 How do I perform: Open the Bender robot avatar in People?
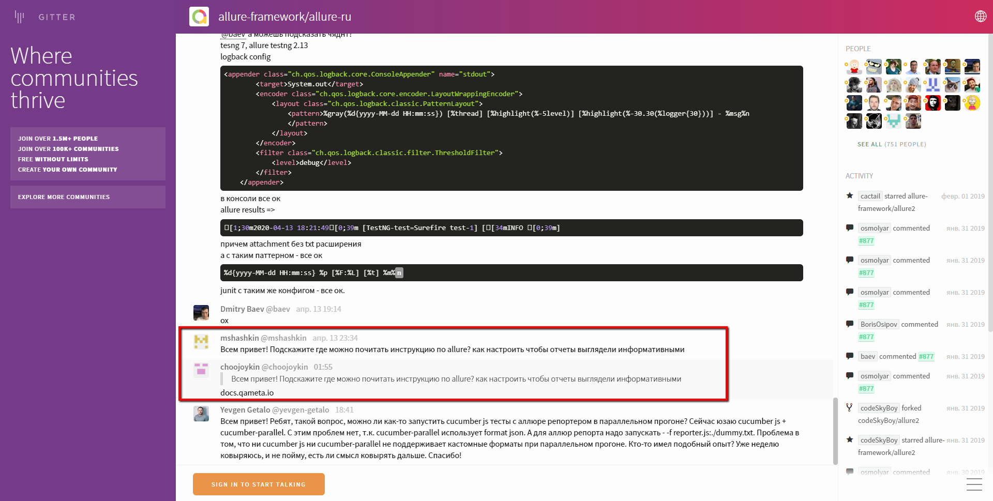(x=874, y=67)
